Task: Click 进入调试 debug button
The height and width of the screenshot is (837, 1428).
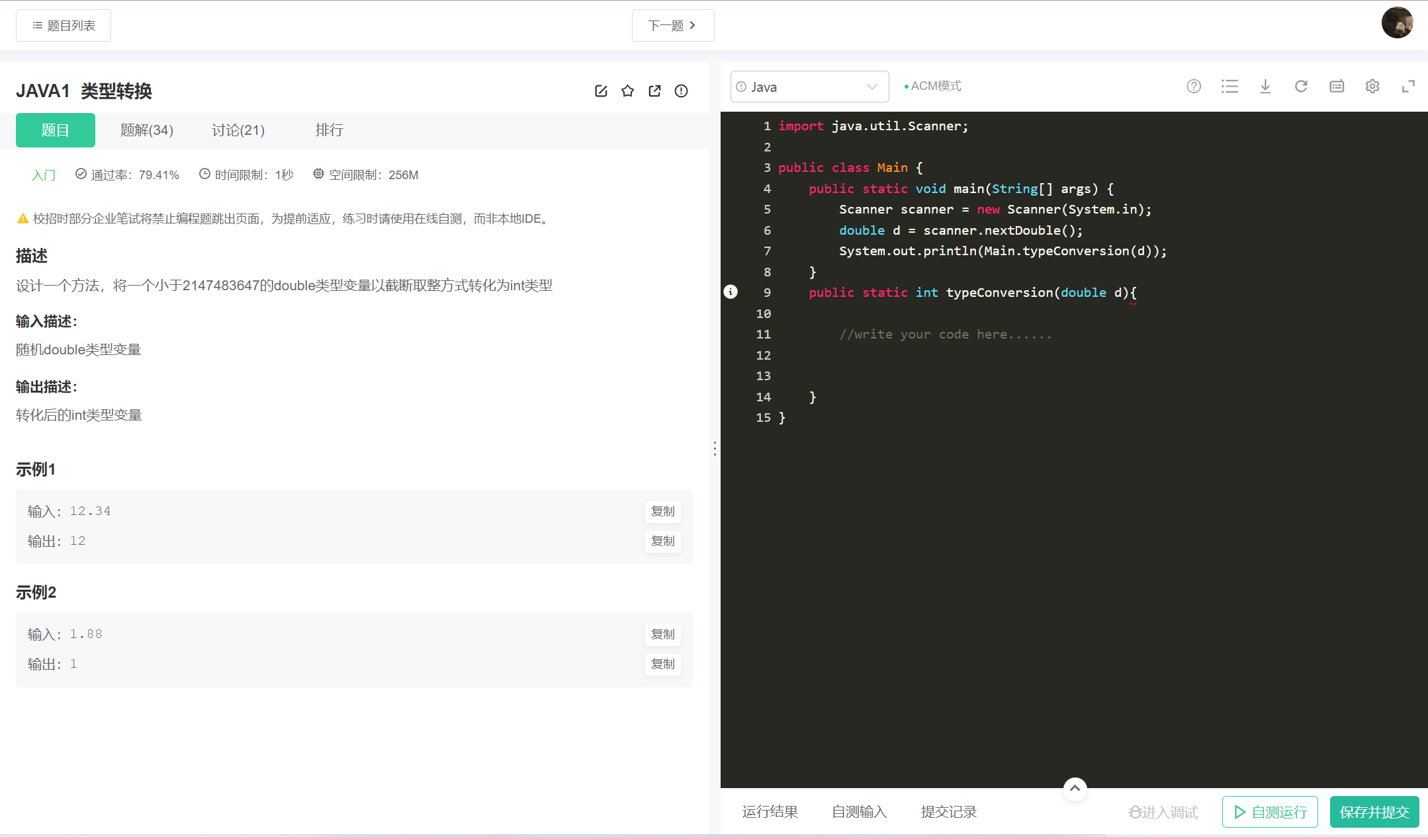Action: pyautogui.click(x=1164, y=812)
